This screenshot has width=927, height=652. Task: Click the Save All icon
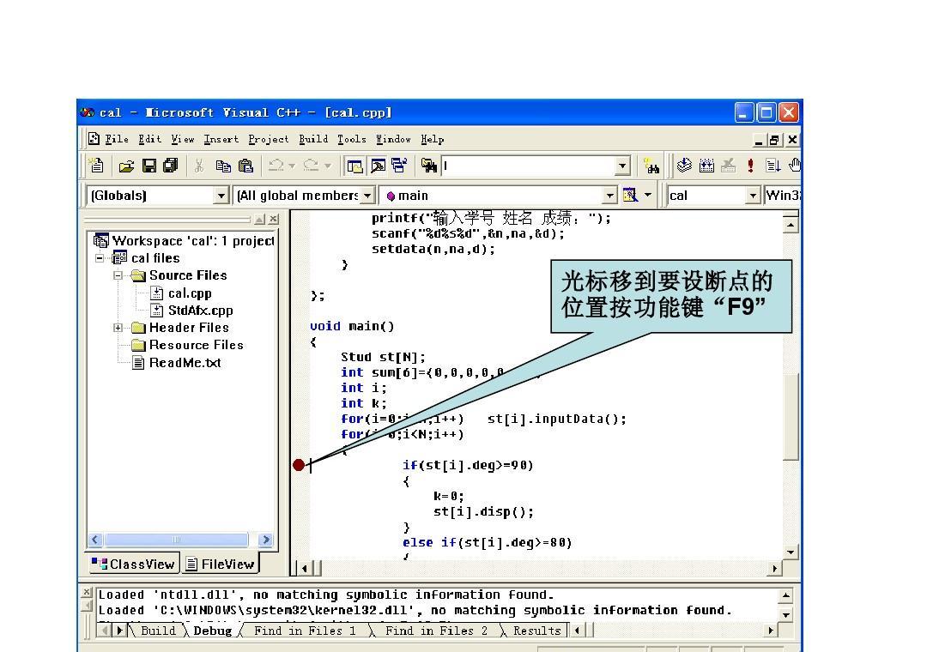point(171,166)
